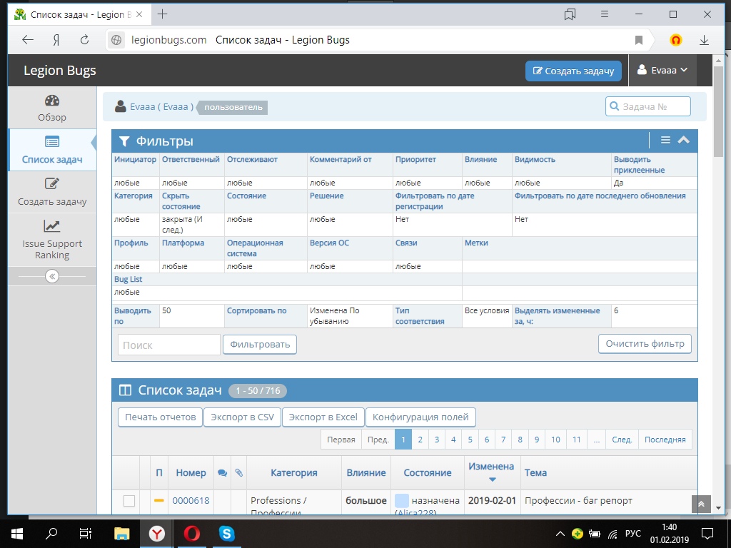Open the browser downloads arrow icon
This screenshot has height=548, width=731.
pos(704,41)
